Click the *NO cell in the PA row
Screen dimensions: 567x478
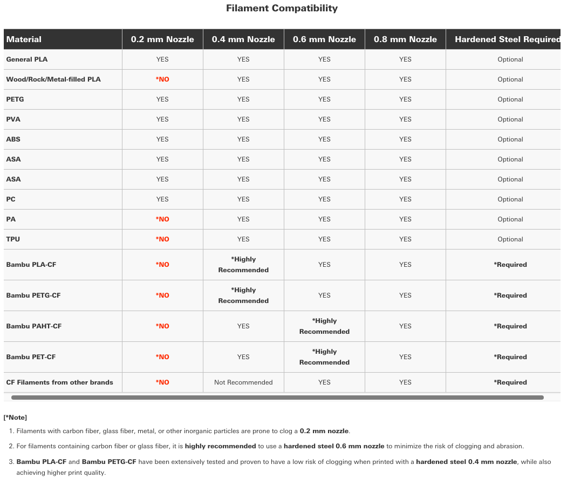162,219
